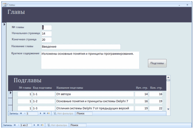The width and height of the screenshot is (193, 129).
Task: Click the Поиск search box in main bar
Action: coord(78,125)
